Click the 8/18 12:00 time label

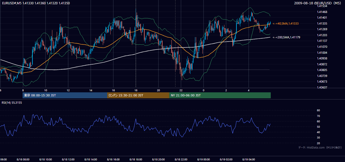pyautogui.click(x=68, y=159)
